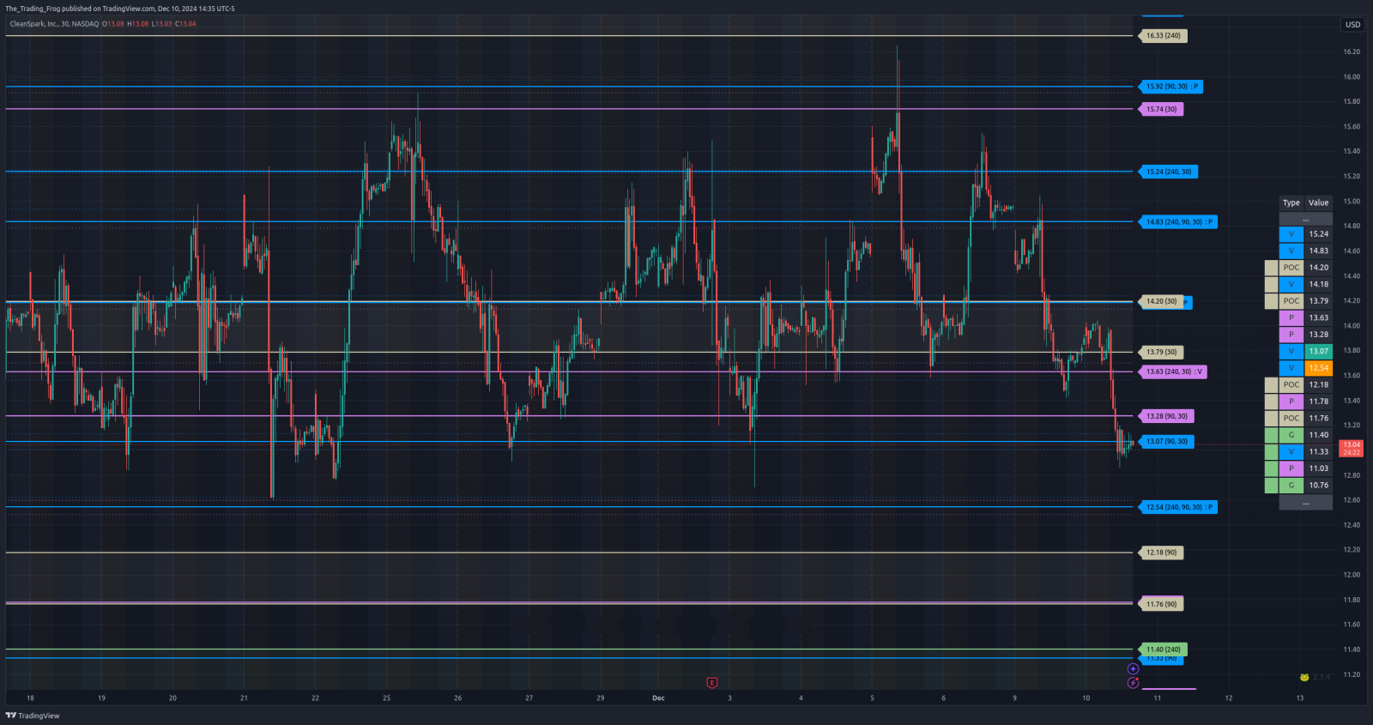Click the blue V cell in the 15.24 row
1373x725 pixels.
pos(1291,234)
